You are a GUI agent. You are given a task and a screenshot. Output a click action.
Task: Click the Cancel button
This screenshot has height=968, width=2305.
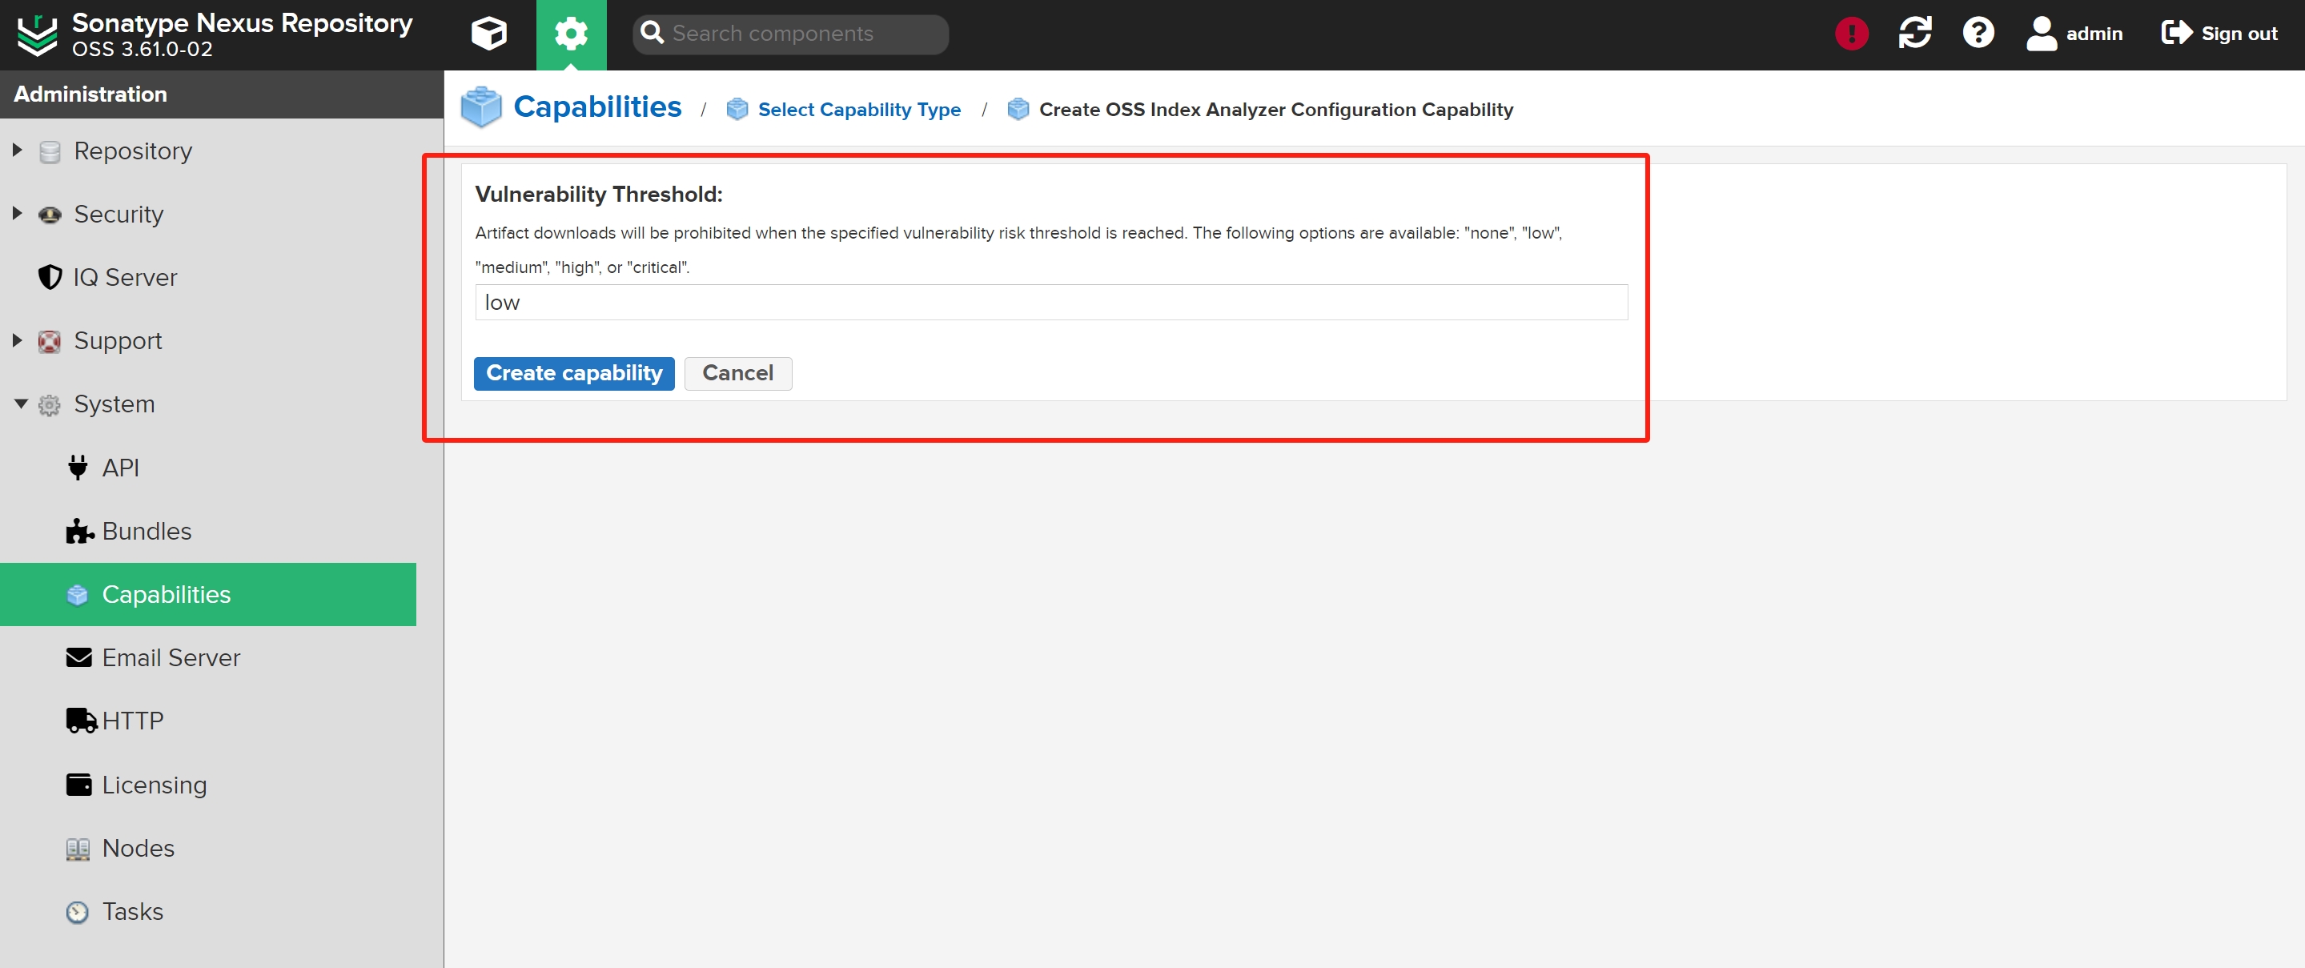(x=737, y=373)
